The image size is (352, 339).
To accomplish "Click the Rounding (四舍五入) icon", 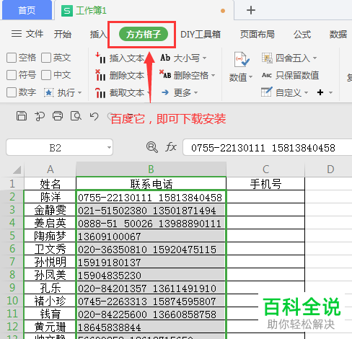I will point(267,58).
